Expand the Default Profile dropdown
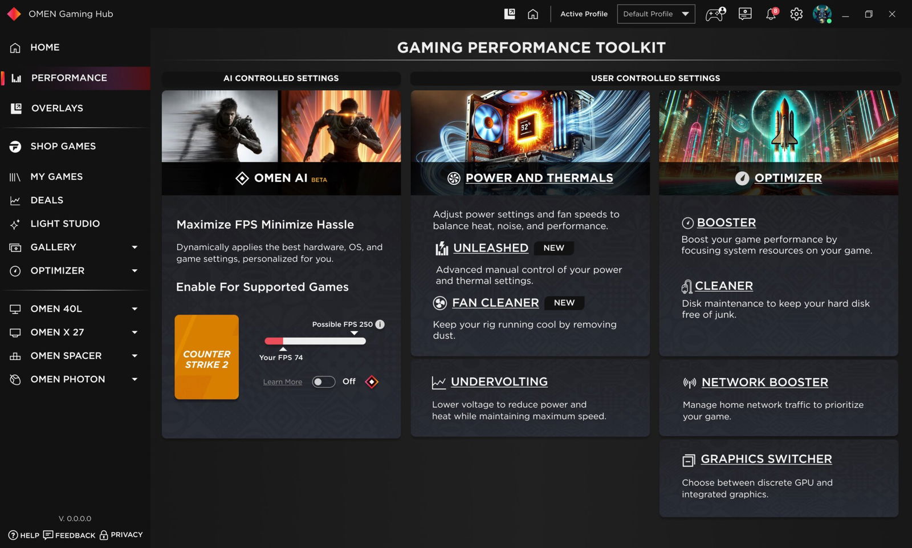Screen dimensions: 912x548 tap(655, 14)
